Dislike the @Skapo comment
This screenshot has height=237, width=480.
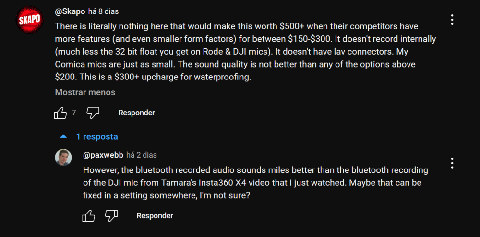point(93,113)
